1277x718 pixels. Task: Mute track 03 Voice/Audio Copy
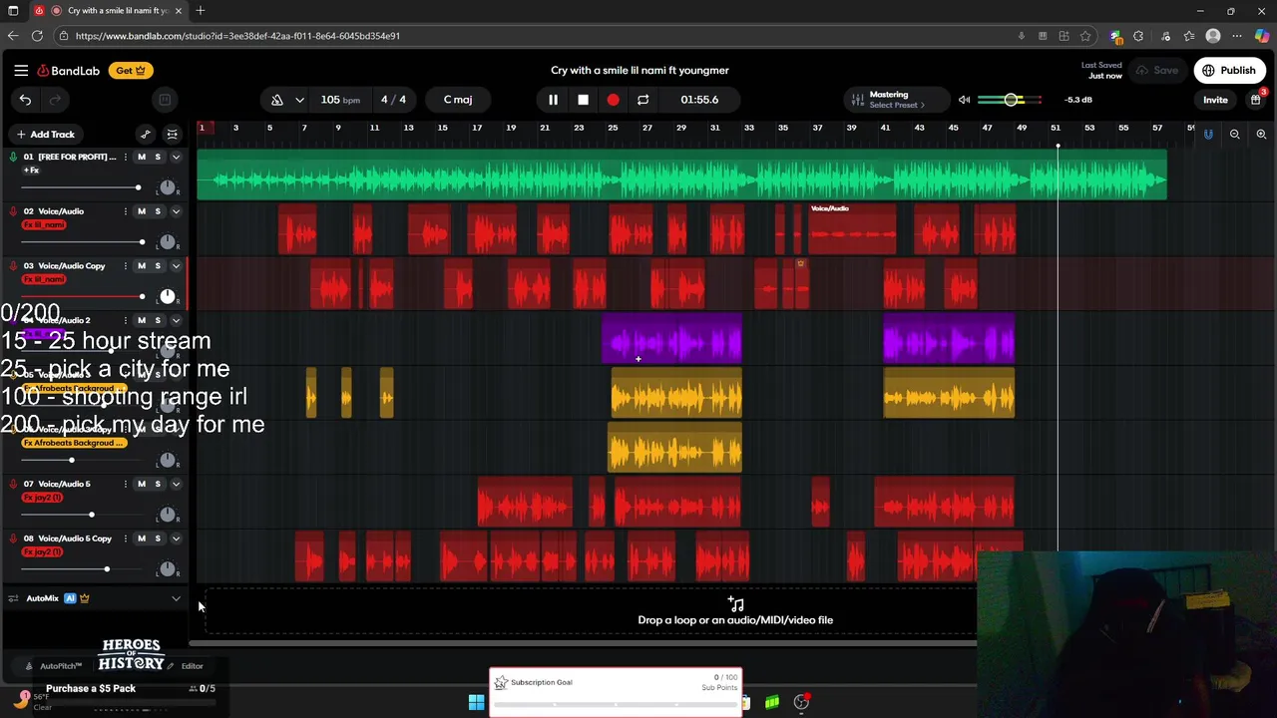141,266
